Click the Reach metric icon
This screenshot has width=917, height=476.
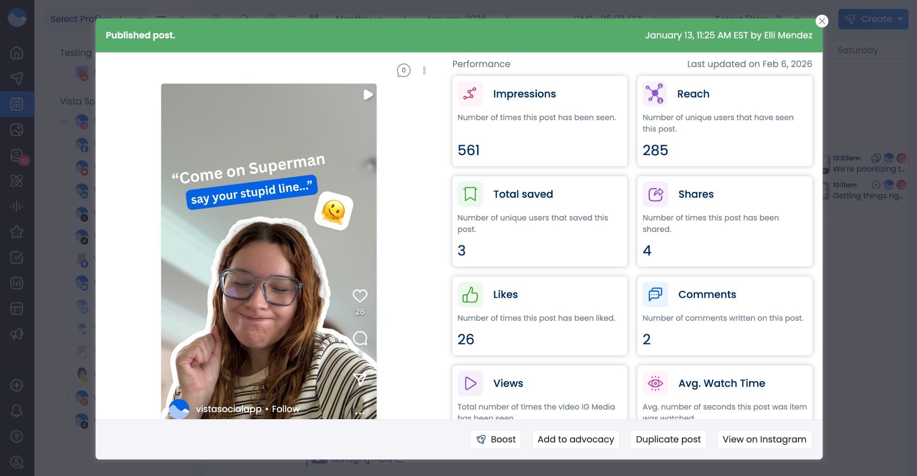655,94
